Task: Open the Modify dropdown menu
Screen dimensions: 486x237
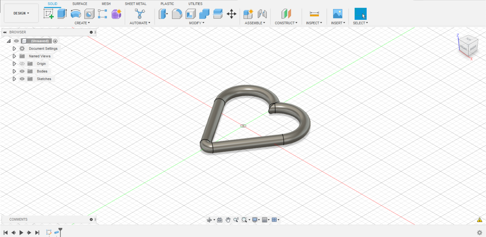Action: coord(197,23)
